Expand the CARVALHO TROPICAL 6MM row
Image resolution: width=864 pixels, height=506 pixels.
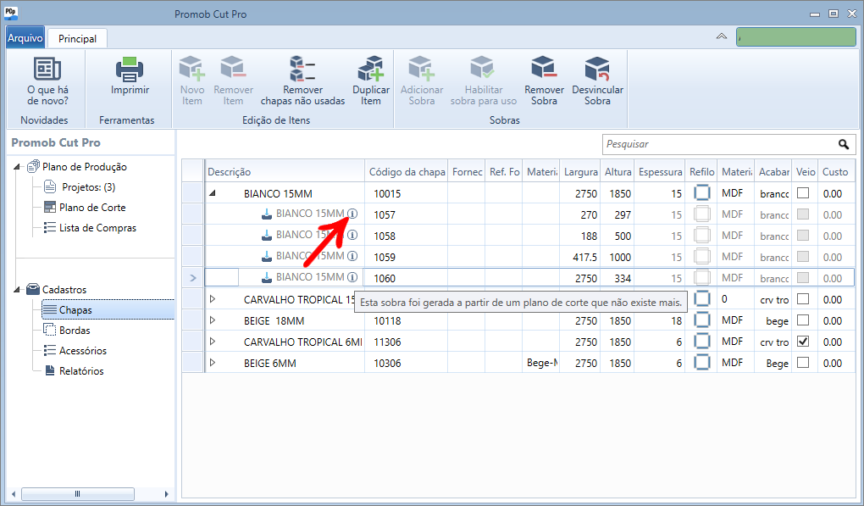point(212,342)
